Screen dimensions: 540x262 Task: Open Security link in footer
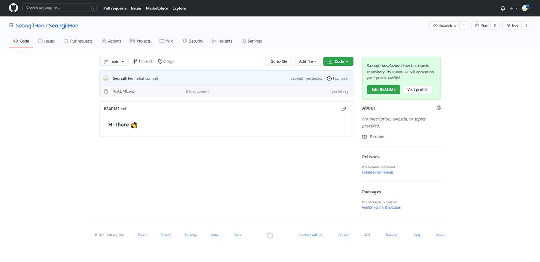(x=191, y=235)
